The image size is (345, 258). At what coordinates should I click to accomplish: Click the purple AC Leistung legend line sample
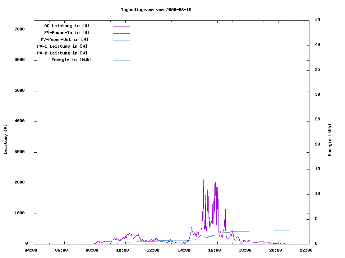(x=121, y=27)
